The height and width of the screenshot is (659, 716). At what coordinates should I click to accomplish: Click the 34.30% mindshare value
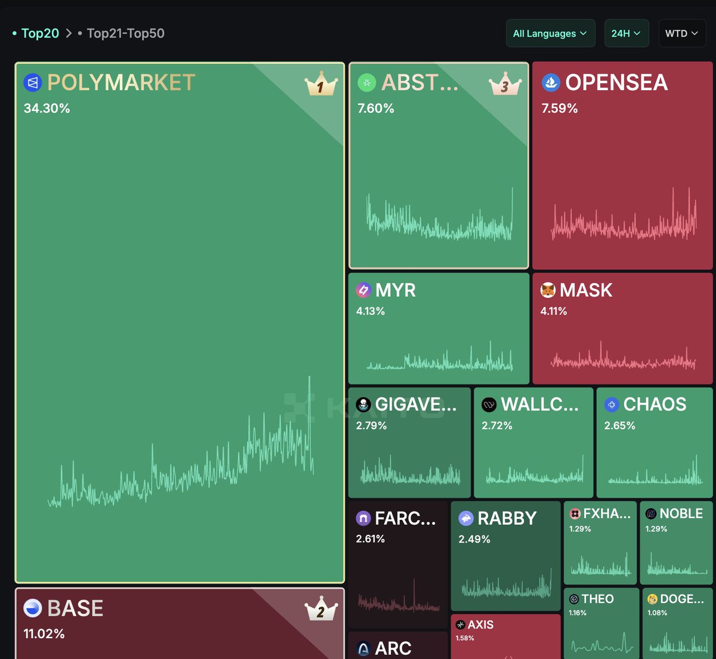[47, 109]
